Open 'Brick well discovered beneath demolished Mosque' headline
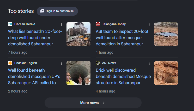 point(123,77)
